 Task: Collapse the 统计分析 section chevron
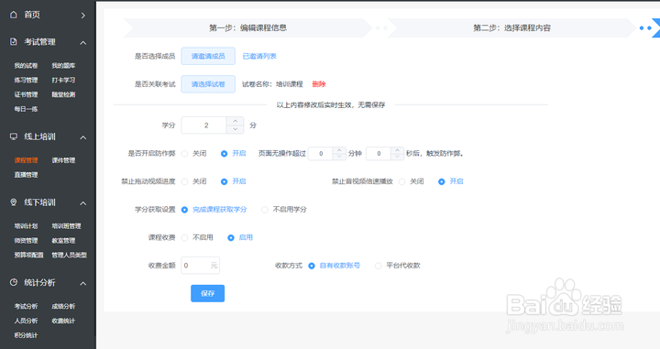[x=82, y=283]
